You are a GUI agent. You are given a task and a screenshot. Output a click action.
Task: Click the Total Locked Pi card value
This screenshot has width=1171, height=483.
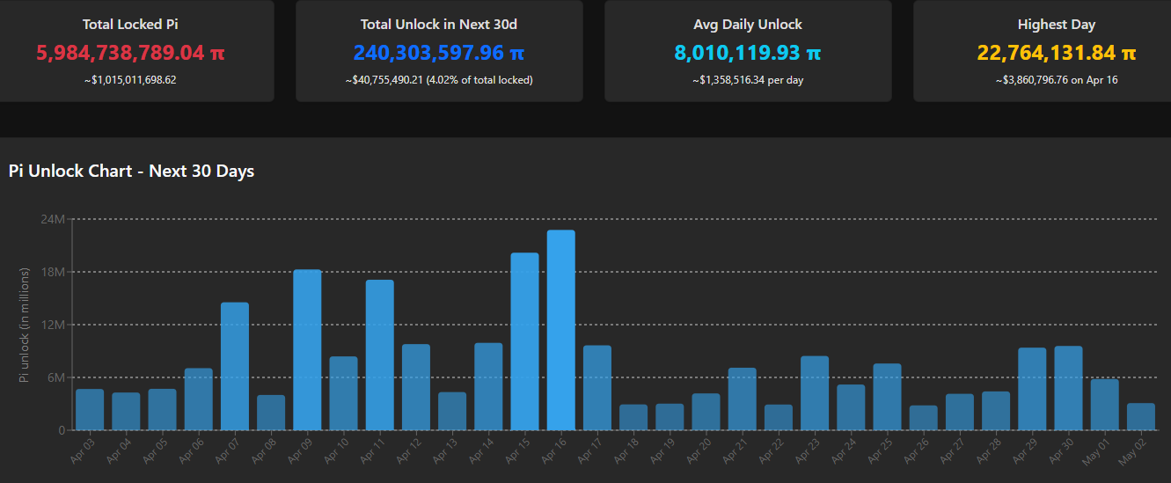coord(130,53)
